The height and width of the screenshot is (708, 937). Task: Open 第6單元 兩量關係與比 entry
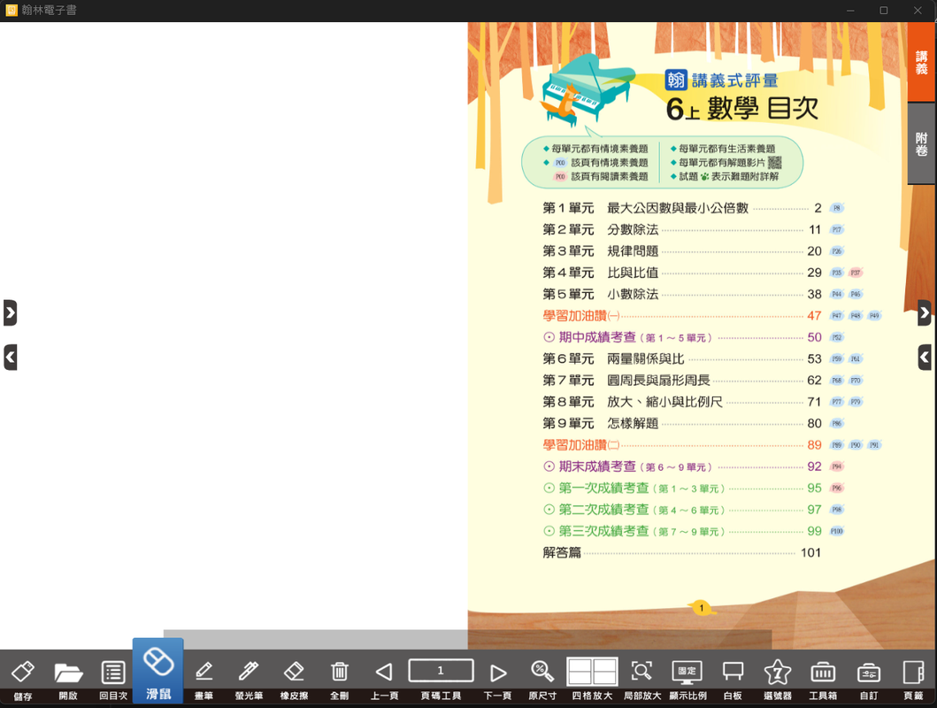pos(682,358)
